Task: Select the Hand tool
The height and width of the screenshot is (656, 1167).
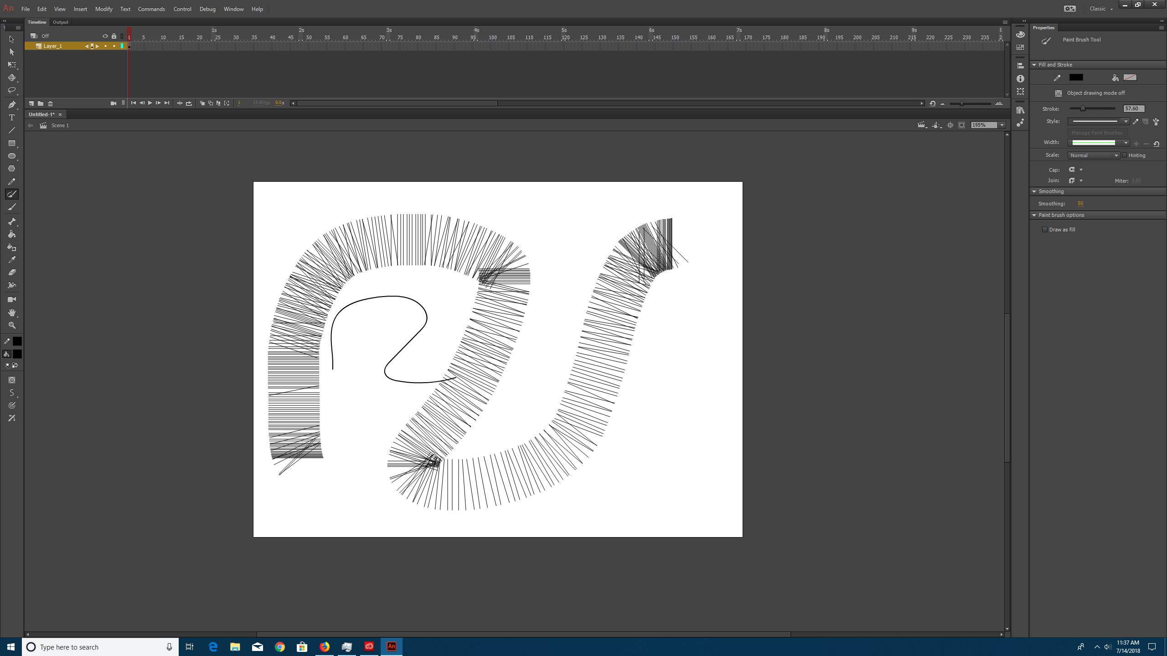Action: 12,313
